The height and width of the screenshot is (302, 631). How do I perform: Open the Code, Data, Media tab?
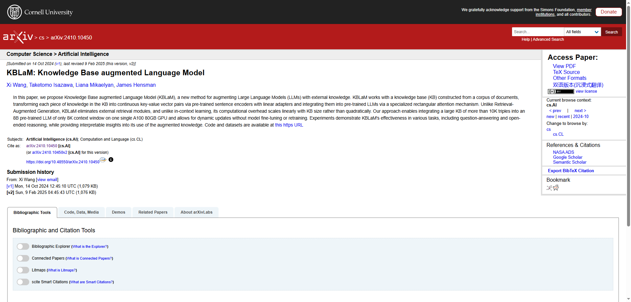coord(82,212)
